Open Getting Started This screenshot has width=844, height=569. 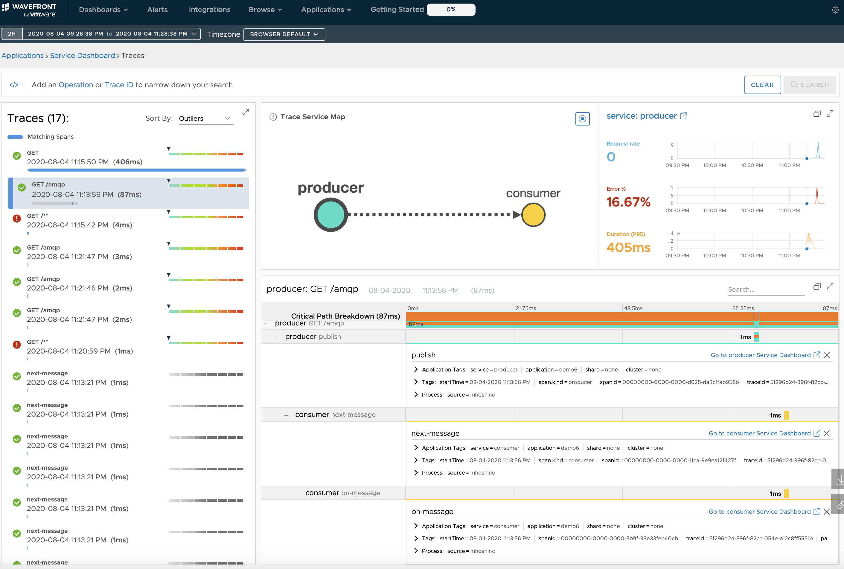pyautogui.click(x=397, y=10)
